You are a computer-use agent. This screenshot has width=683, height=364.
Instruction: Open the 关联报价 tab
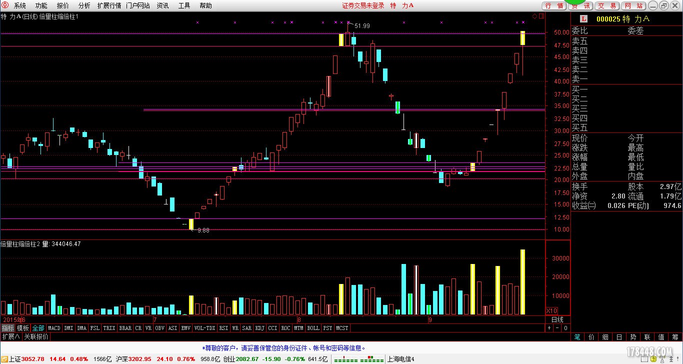[x=36, y=337]
